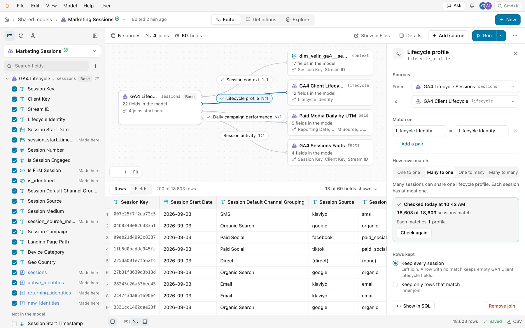
Task: Open the File menu
Action: click(20, 6)
